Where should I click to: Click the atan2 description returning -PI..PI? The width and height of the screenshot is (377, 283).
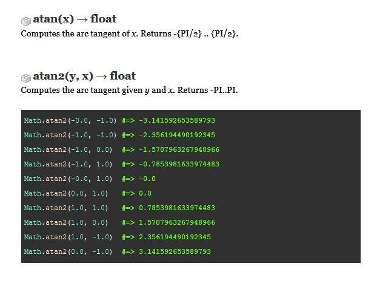pos(133,90)
